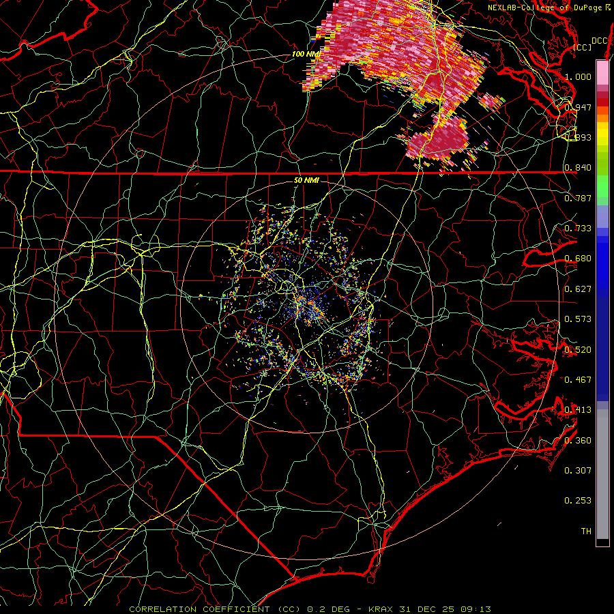Click the NEXLAB-College of DuPage header text
Screen dimensions: 614x614
point(544,8)
